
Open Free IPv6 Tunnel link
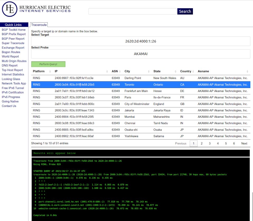pos(13,88)
